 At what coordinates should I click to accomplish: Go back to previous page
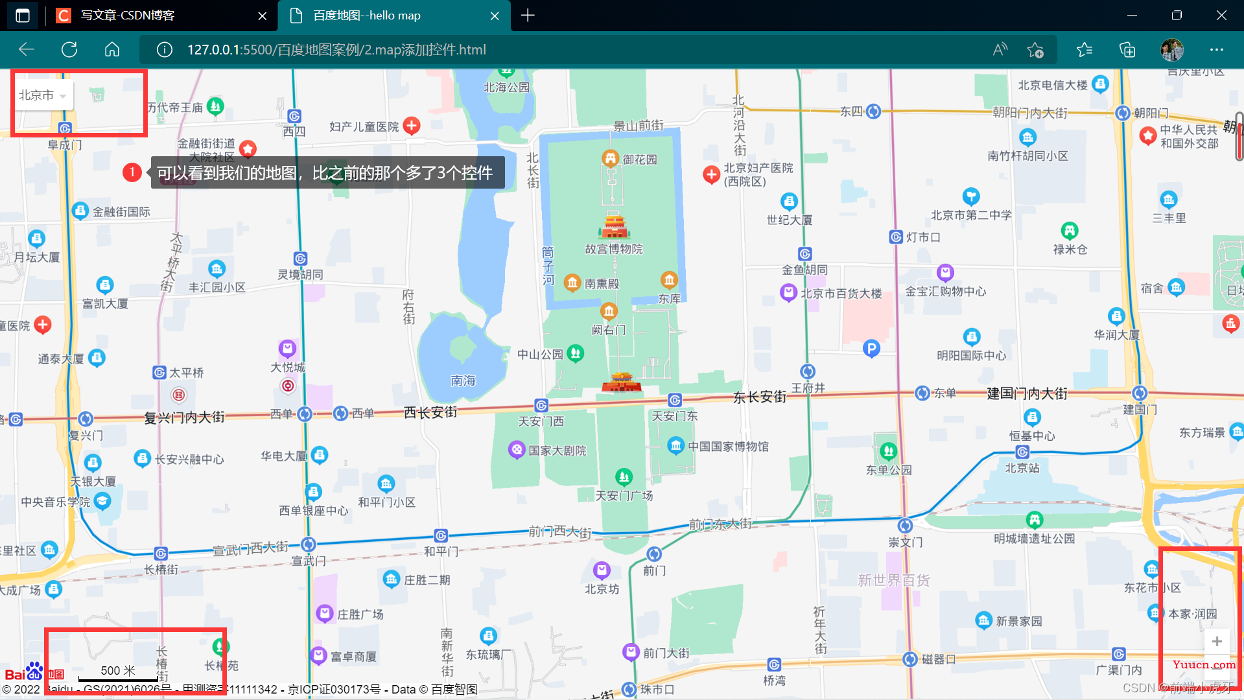tap(27, 50)
